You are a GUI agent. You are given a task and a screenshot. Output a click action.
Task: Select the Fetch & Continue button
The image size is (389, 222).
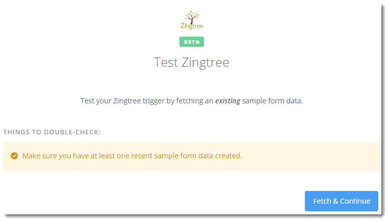tap(342, 201)
